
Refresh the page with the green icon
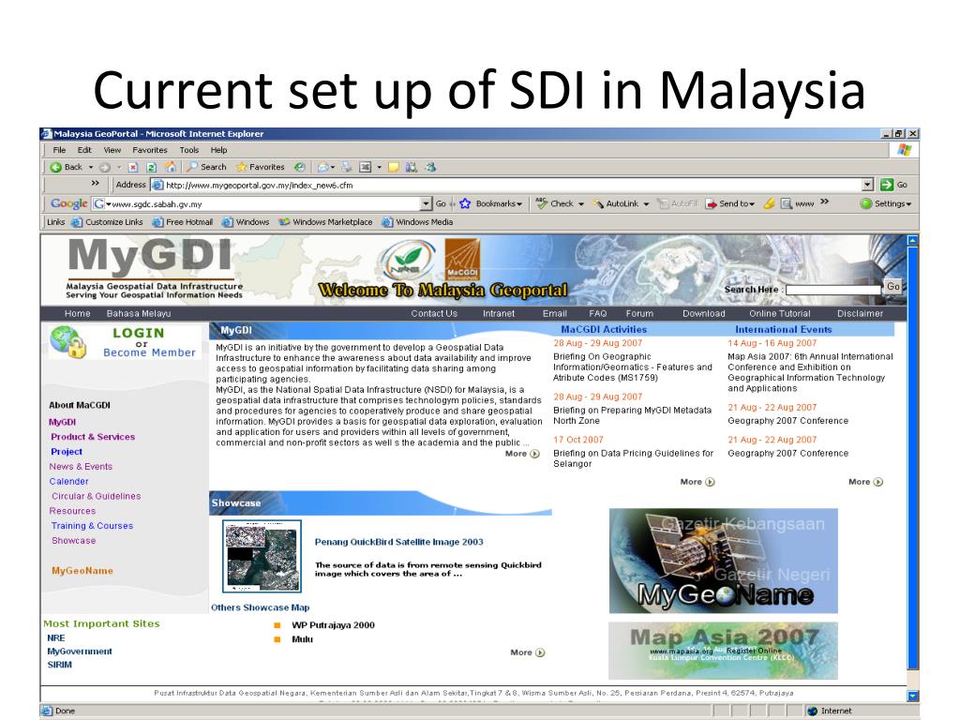click(x=151, y=167)
